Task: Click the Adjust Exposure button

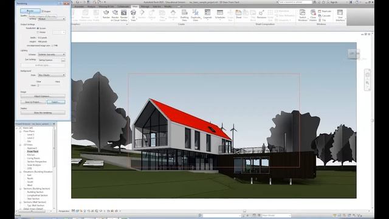Action: 43,96
